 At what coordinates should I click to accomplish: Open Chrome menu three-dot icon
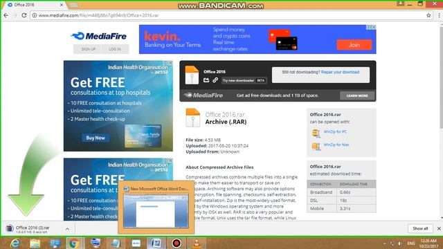click(x=439, y=15)
